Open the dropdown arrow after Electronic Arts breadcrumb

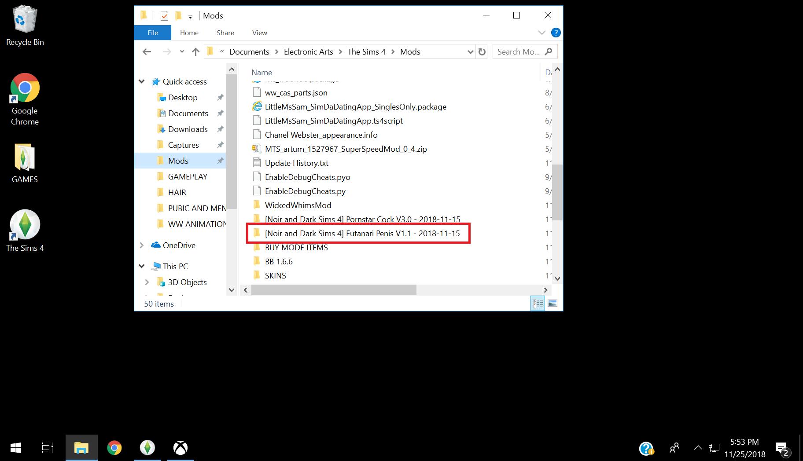point(341,52)
